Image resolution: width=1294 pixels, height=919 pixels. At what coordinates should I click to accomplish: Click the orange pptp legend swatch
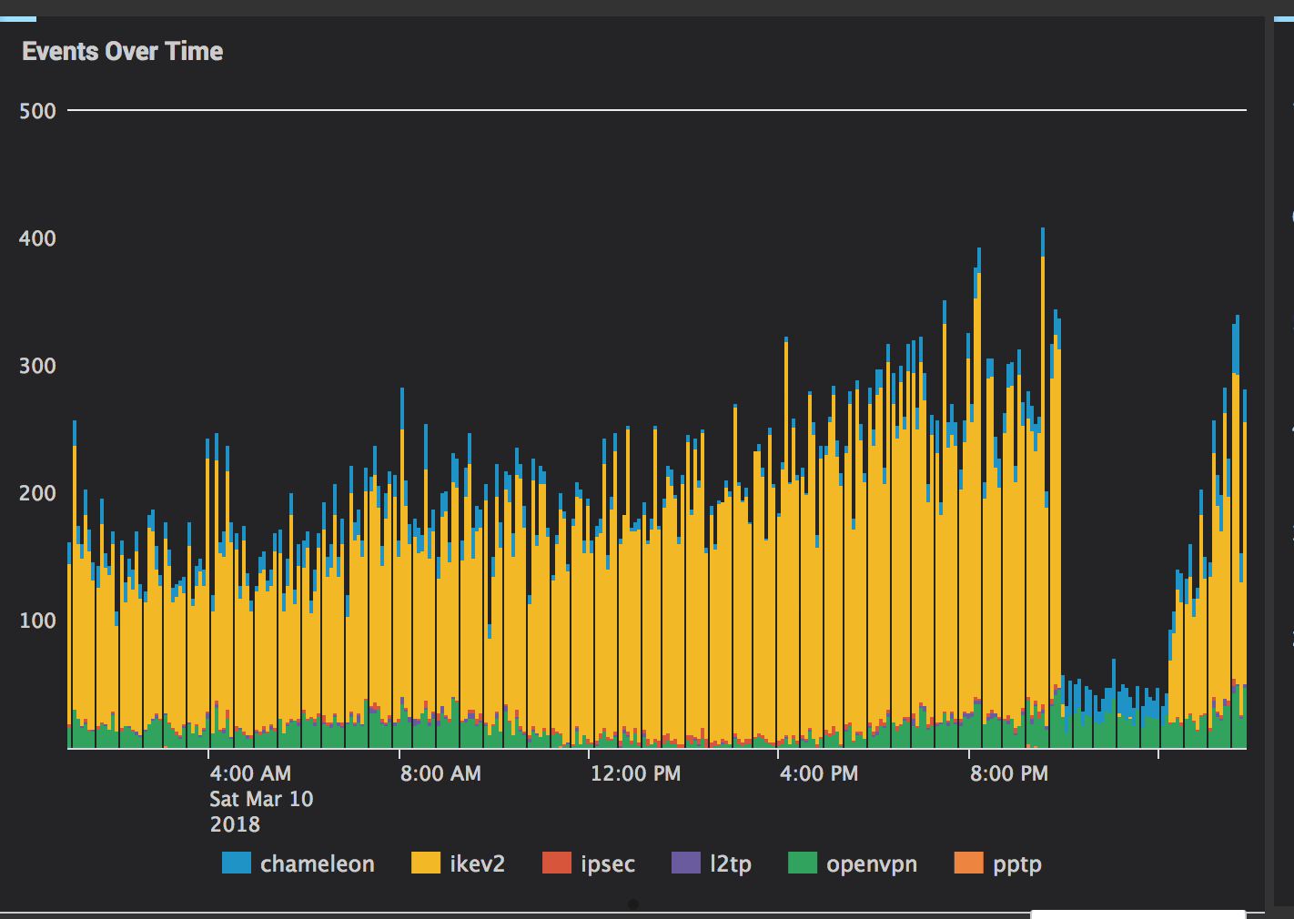pyautogui.click(x=968, y=863)
